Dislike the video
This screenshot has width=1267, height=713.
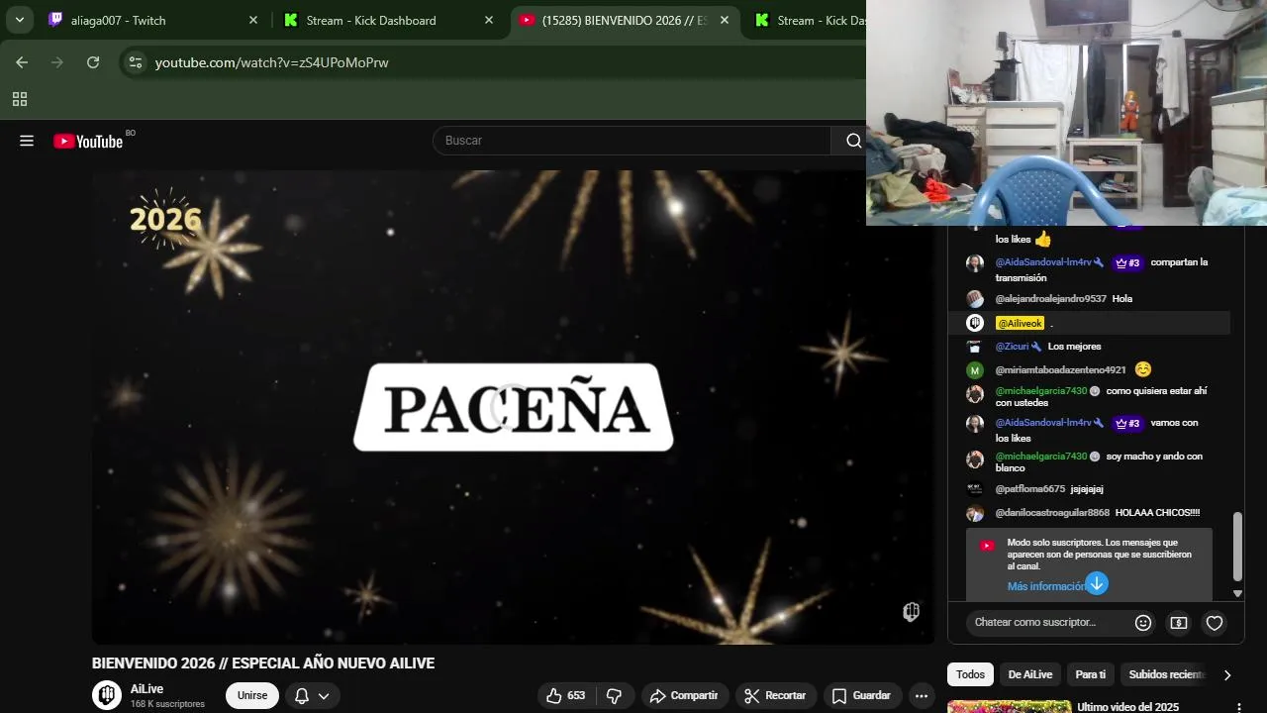pyautogui.click(x=614, y=695)
